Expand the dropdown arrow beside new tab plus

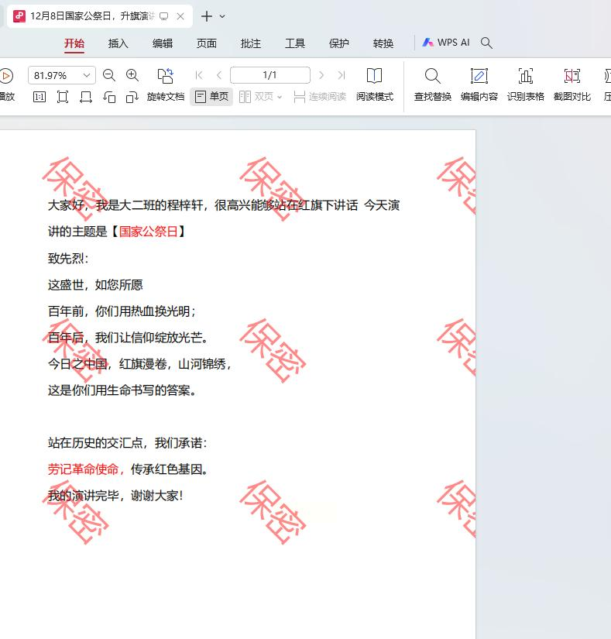coord(223,16)
